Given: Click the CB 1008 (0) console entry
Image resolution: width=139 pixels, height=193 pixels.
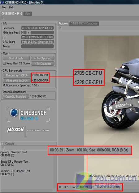Looking at the screenshot, I should (x=7, y=155).
